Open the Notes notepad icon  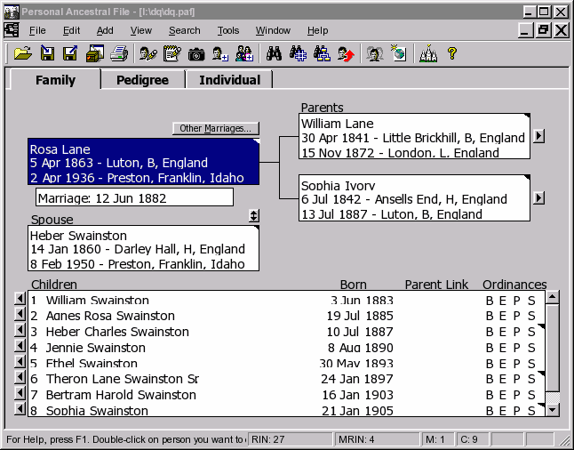[x=172, y=54]
